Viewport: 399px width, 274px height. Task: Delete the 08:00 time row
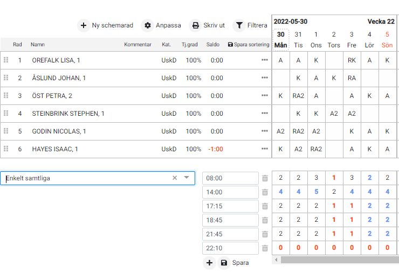(265, 178)
